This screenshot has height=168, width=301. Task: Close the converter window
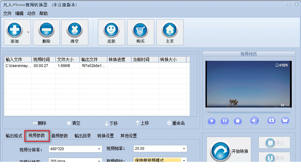tap(297, 4)
